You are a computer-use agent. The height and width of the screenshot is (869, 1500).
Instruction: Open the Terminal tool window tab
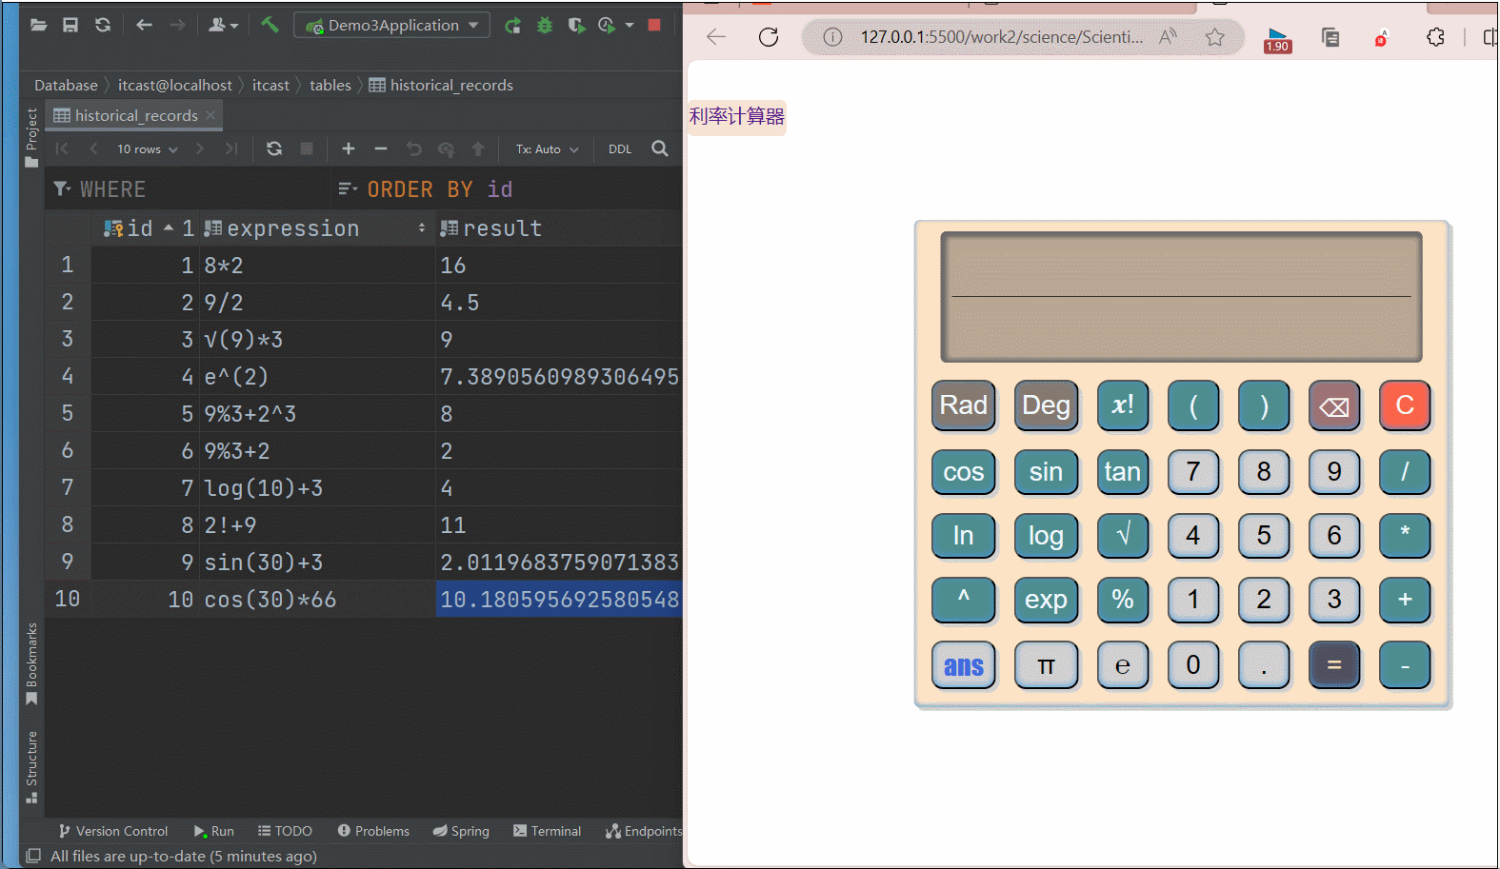pyautogui.click(x=547, y=831)
